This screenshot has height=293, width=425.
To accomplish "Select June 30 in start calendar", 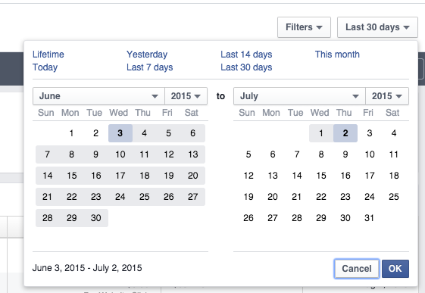I will pyautogui.click(x=95, y=218).
